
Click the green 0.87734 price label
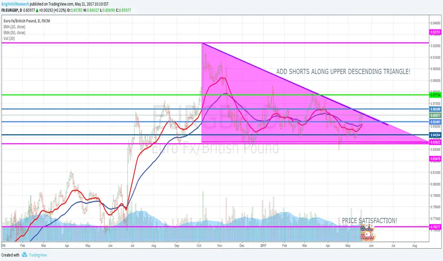click(x=435, y=95)
